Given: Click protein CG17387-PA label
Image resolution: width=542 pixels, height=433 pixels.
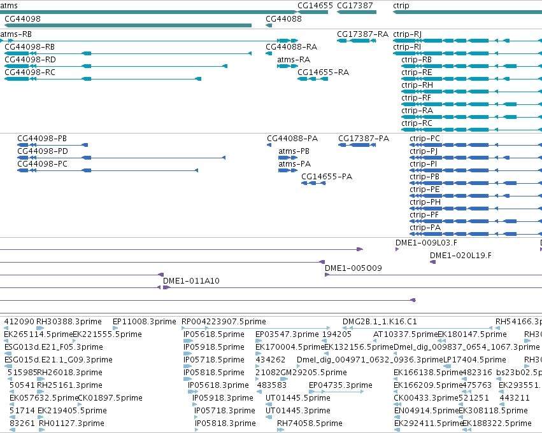Looking at the screenshot, I should [x=364, y=139].
